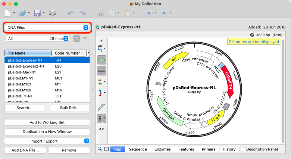Image resolution: width=291 pixels, height=159 pixels.
Task: Sort by Code Number column header
Action: (69, 53)
